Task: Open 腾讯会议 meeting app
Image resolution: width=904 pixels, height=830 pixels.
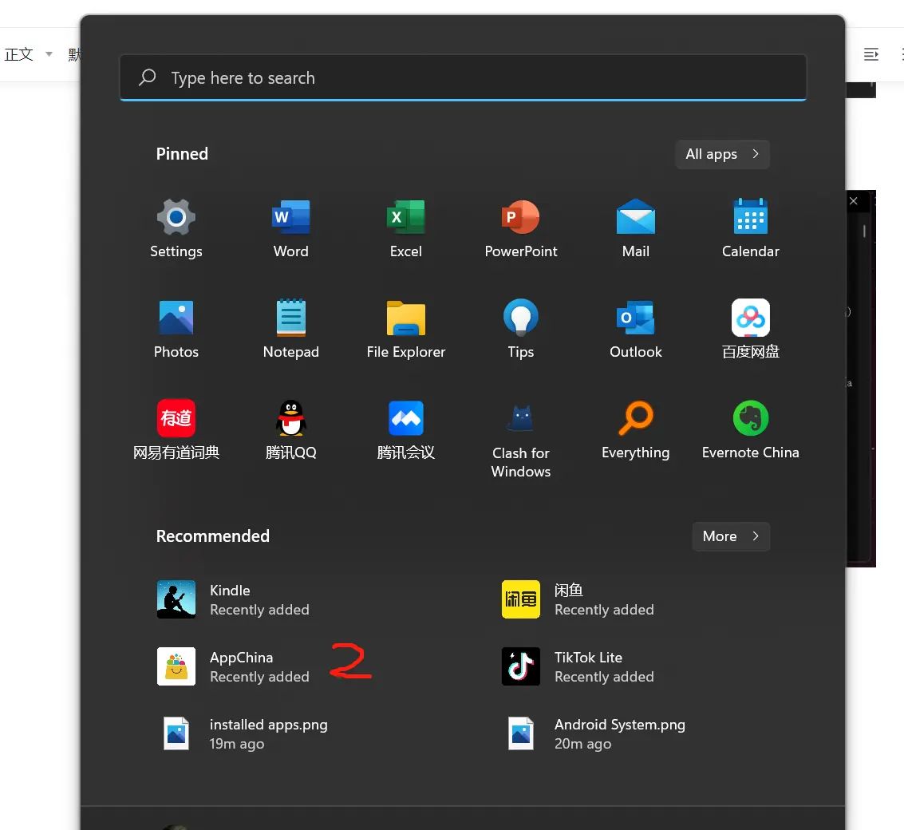Action: [406, 429]
